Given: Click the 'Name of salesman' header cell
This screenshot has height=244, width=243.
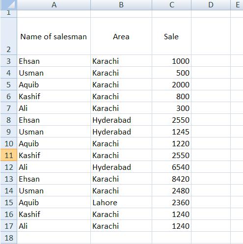Looking at the screenshot, I should [54, 36].
